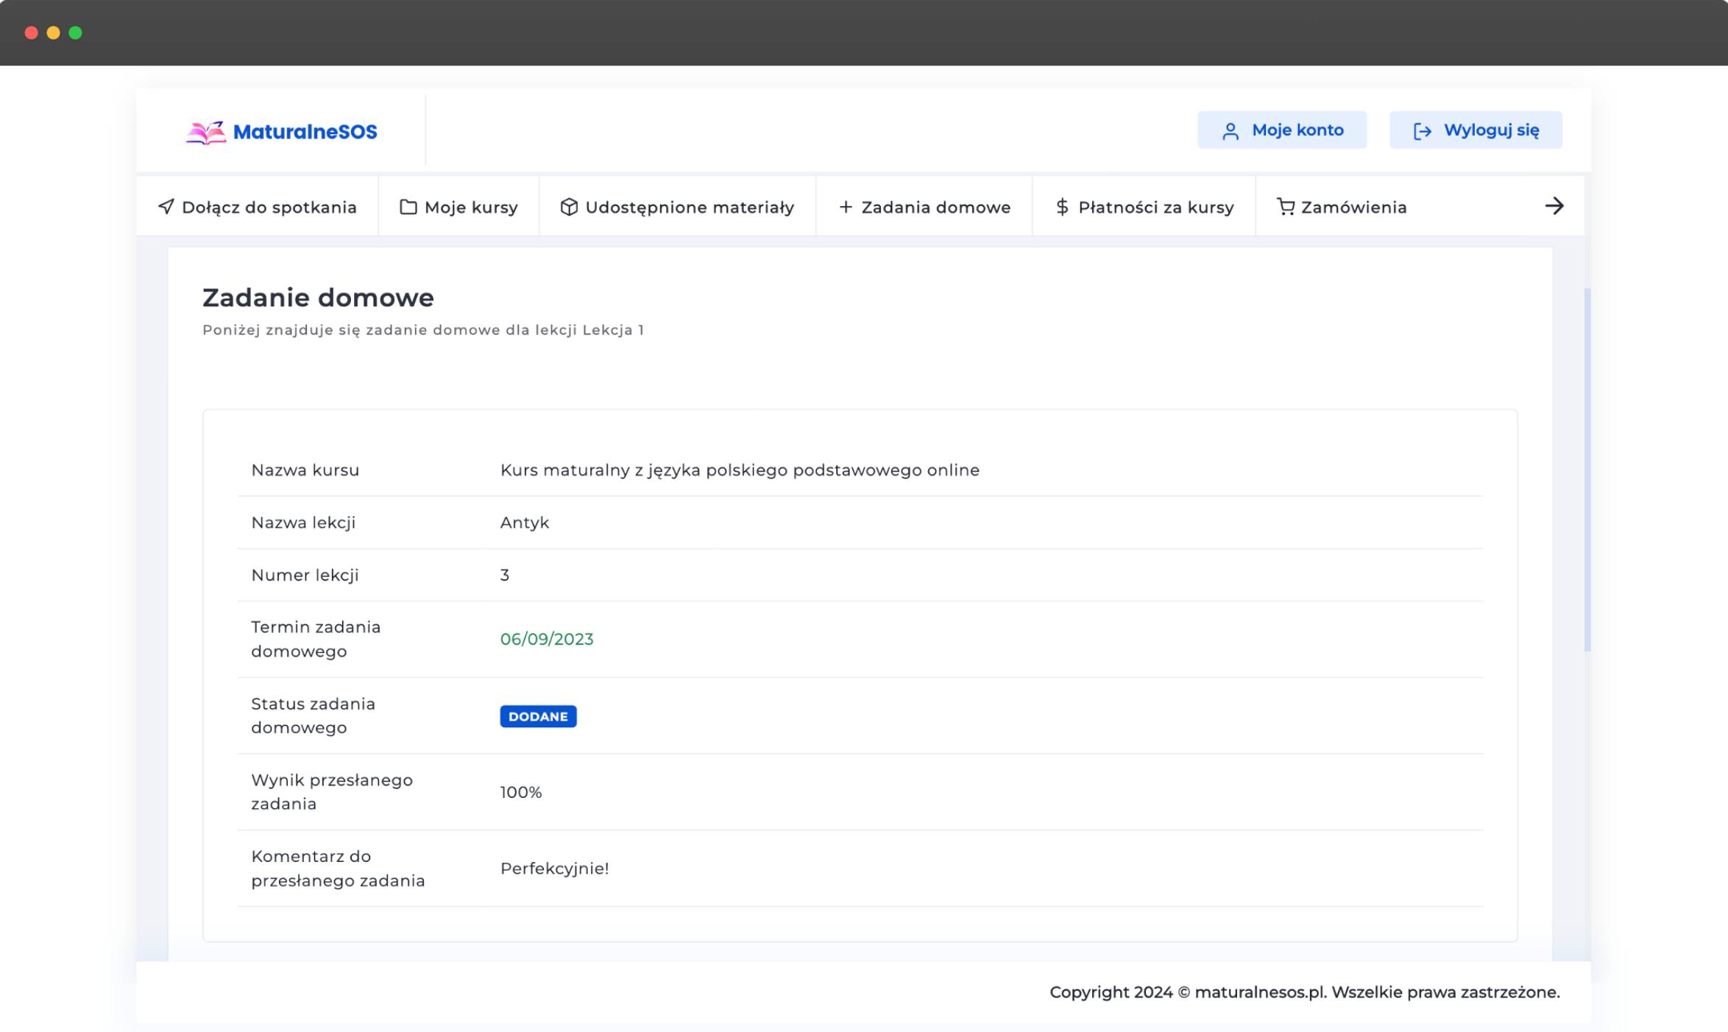Go to the Zadania domowe tab
This screenshot has height=1032, width=1728.
coord(924,207)
